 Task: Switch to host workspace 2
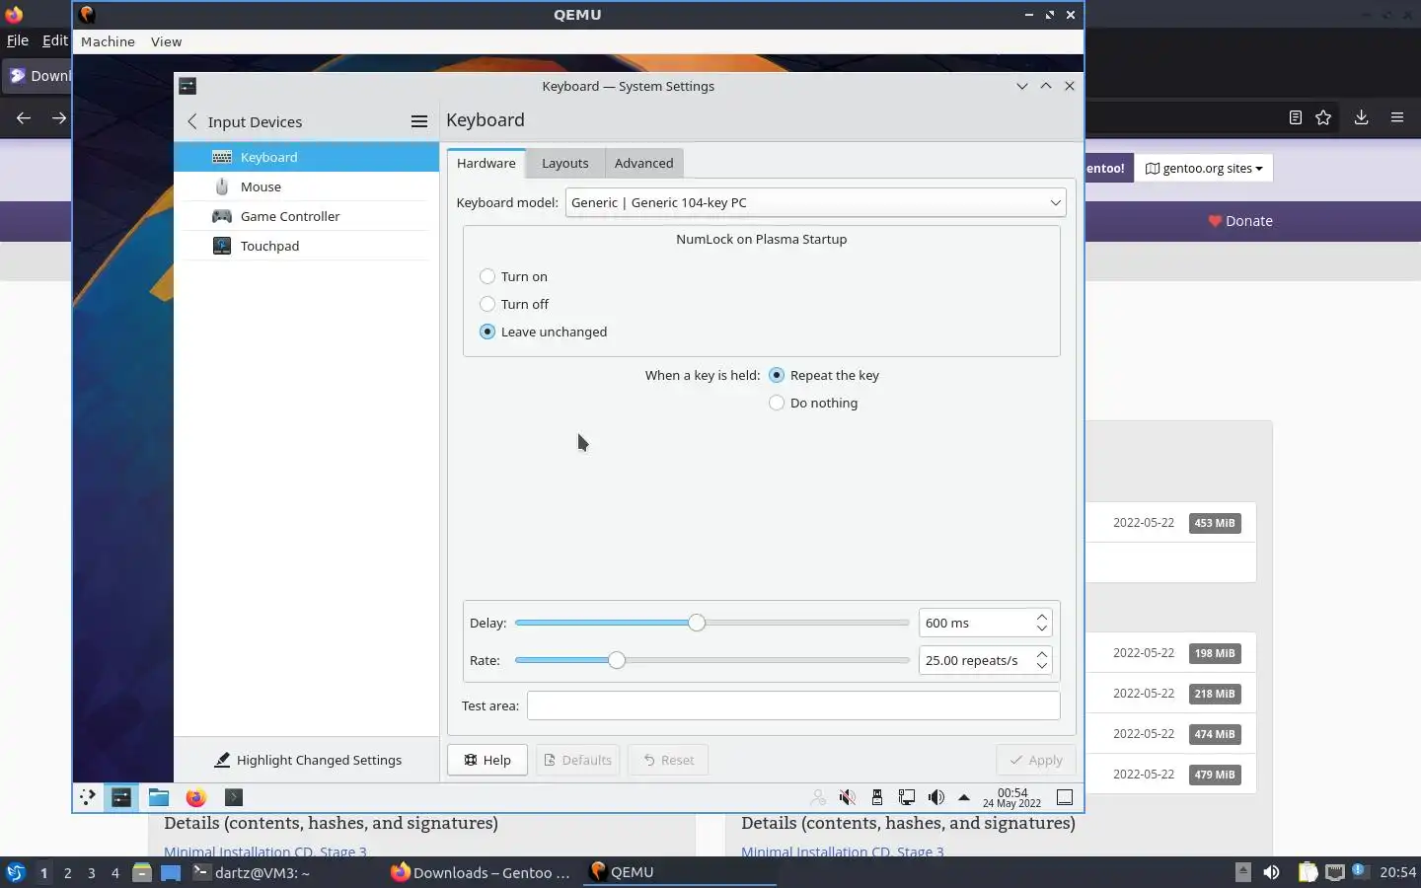pyautogui.click(x=67, y=872)
